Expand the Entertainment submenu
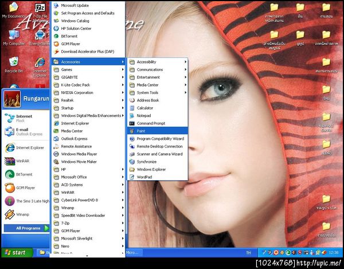 tap(158, 77)
